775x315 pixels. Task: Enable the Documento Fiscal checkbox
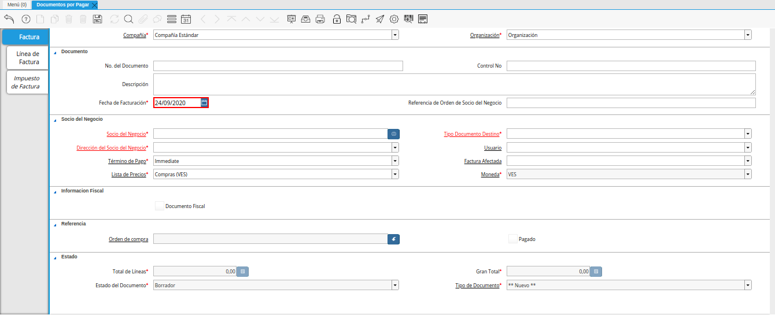(160, 206)
